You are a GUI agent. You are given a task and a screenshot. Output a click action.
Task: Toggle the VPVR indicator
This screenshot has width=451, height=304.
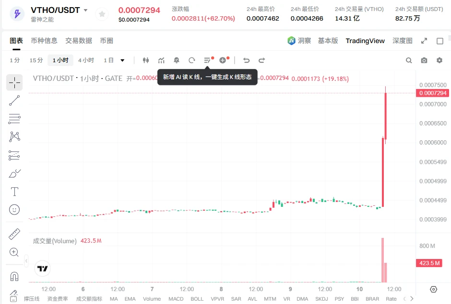click(217, 299)
